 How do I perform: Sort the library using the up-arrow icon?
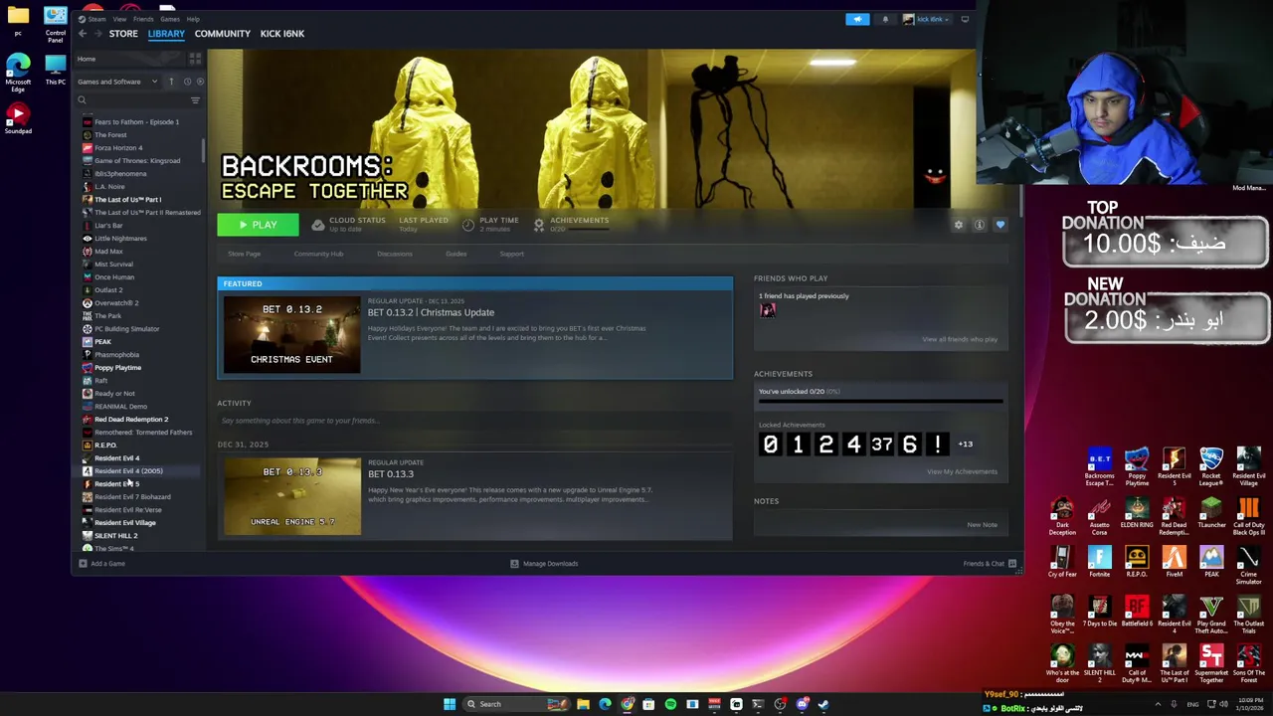tap(171, 82)
